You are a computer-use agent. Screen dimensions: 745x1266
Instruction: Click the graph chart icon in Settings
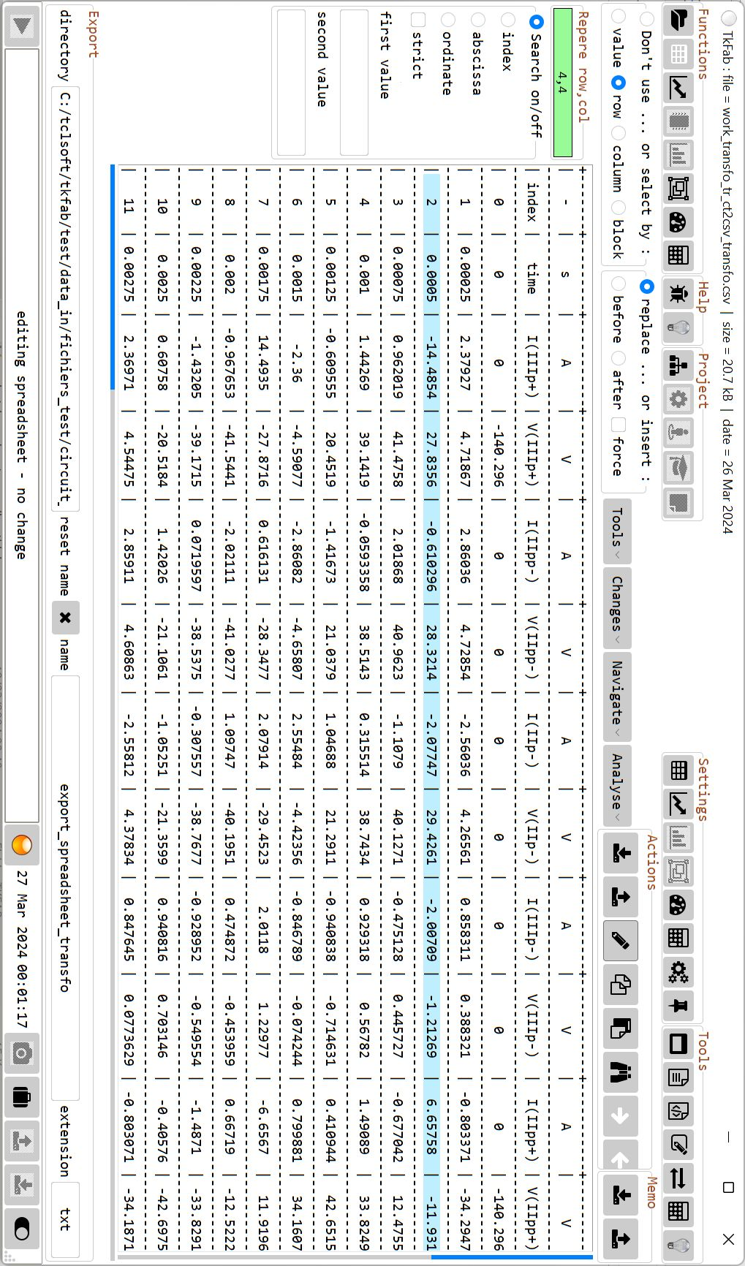[678, 803]
